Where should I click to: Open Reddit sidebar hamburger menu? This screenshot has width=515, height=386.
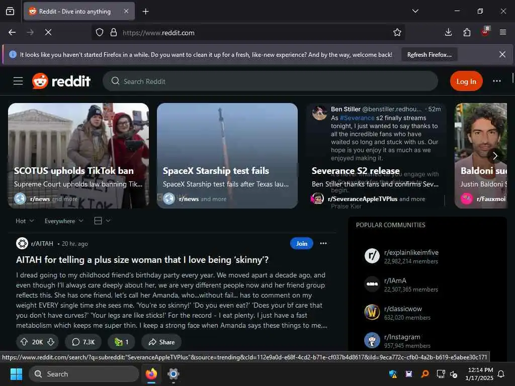coord(18,81)
